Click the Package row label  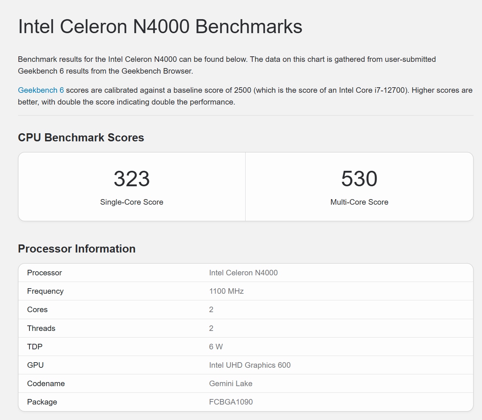42,402
